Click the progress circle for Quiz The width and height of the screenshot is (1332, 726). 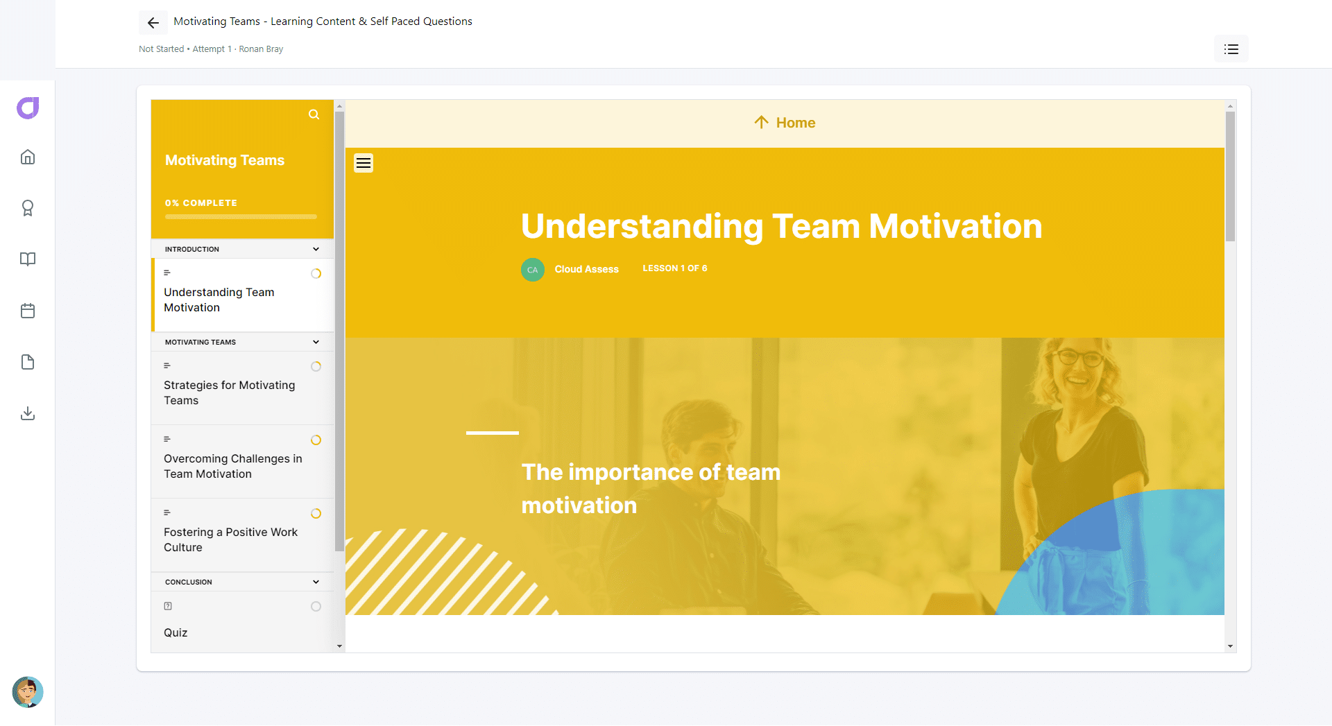[x=316, y=607]
